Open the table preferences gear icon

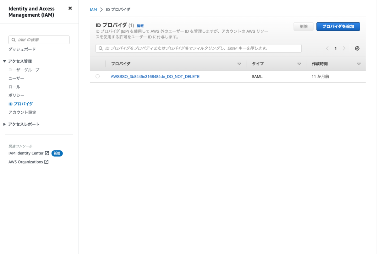[x=357, y=48]
